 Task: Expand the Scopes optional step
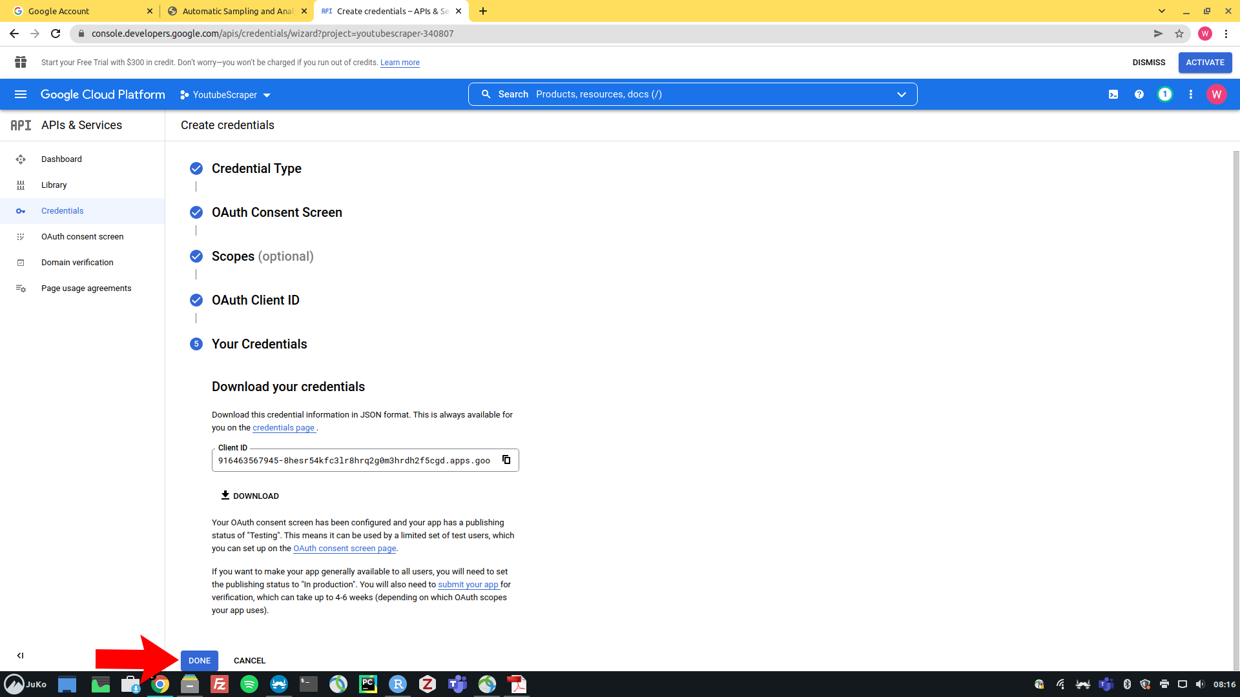coord(262,256)
